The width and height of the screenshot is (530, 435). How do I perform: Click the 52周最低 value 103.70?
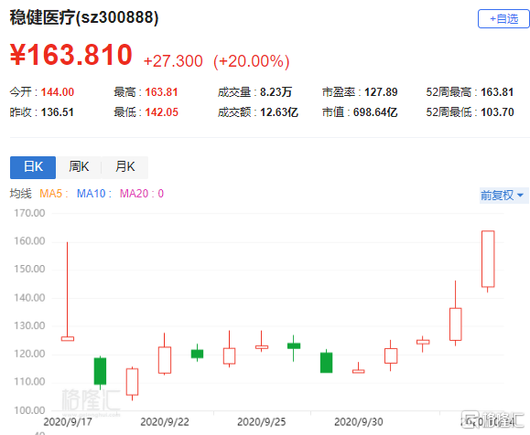pos(497,112)
